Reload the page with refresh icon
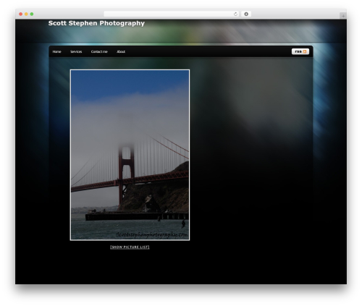362x306 pixels. (235, 14)
